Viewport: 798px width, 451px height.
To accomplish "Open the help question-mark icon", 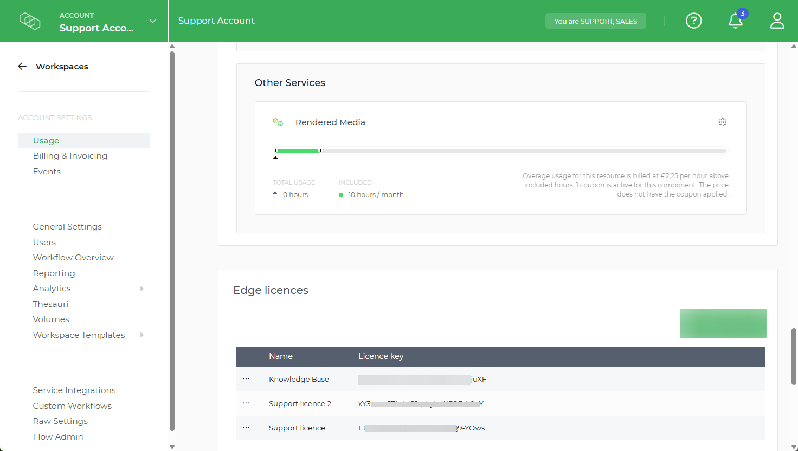I will 694,21.
